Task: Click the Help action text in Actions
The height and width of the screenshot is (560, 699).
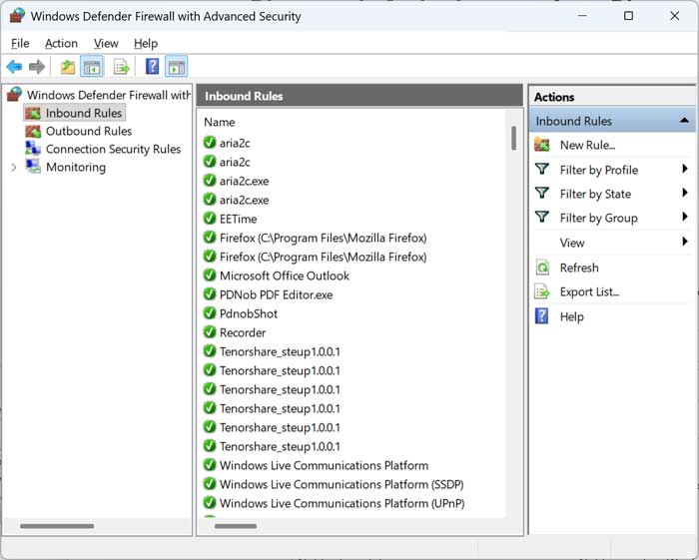Action: coord(571,316)
